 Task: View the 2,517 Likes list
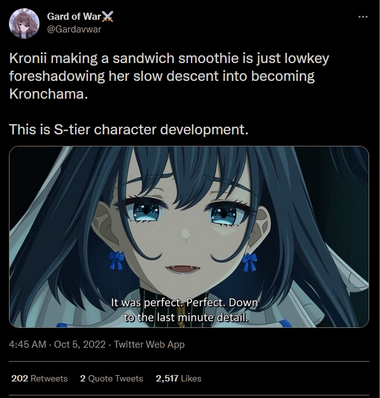pos(178,378)
